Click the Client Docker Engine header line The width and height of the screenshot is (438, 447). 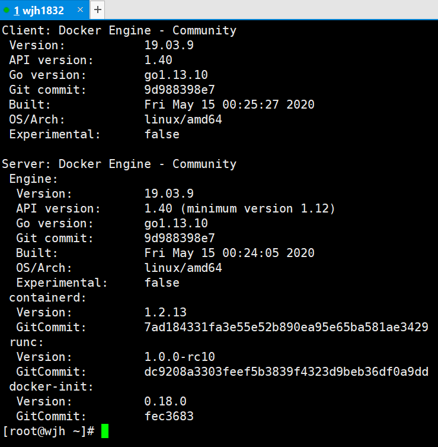119,31
